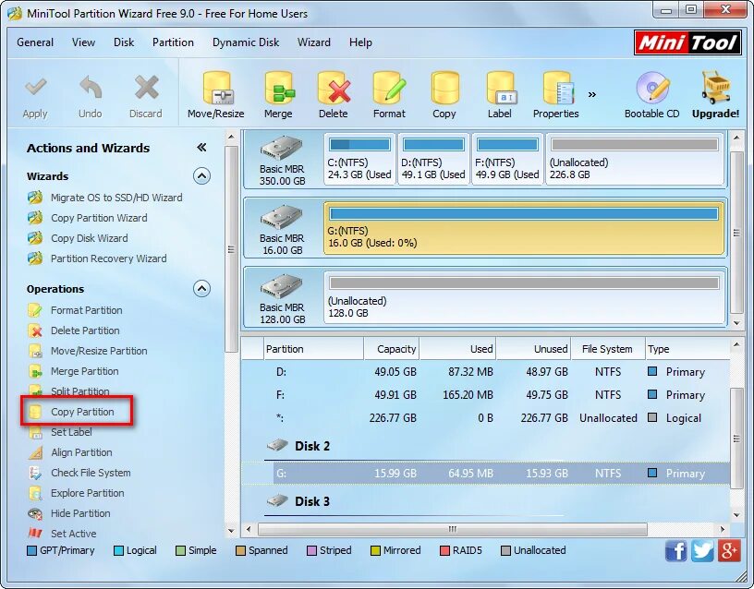This screenshot has height=589, width=754.
Task: Select the 226.8 GB unallocated block
Action: [635, 159]
